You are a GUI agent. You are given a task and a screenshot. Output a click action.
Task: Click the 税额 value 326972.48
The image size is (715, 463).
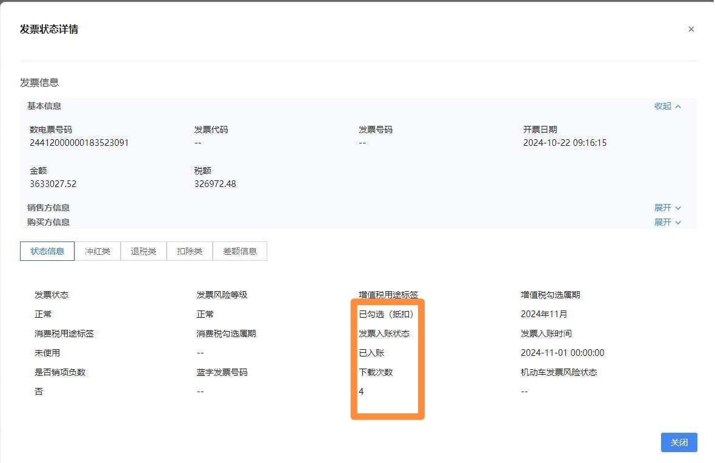tap(215, 183)
